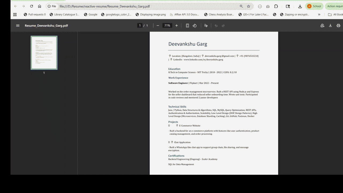Select the draw annotation tool
Viewport: 343px width, 193px height.
point(206,25)
